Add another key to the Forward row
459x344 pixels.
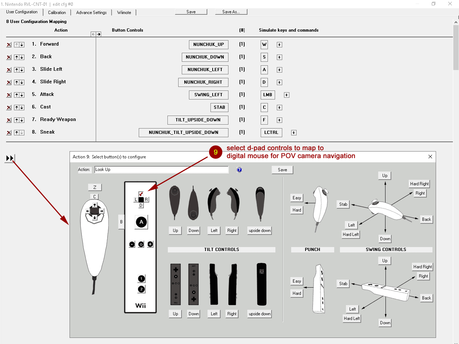click(279, 45)
